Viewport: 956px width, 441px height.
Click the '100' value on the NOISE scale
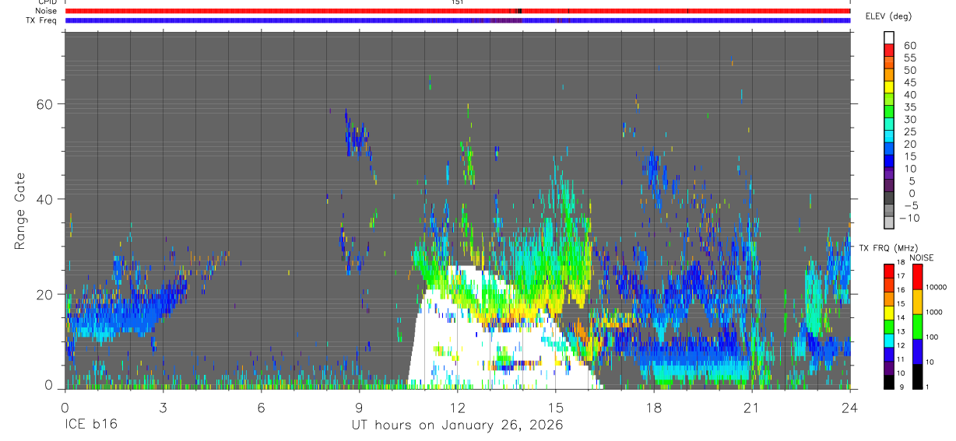tap(931, 337)
